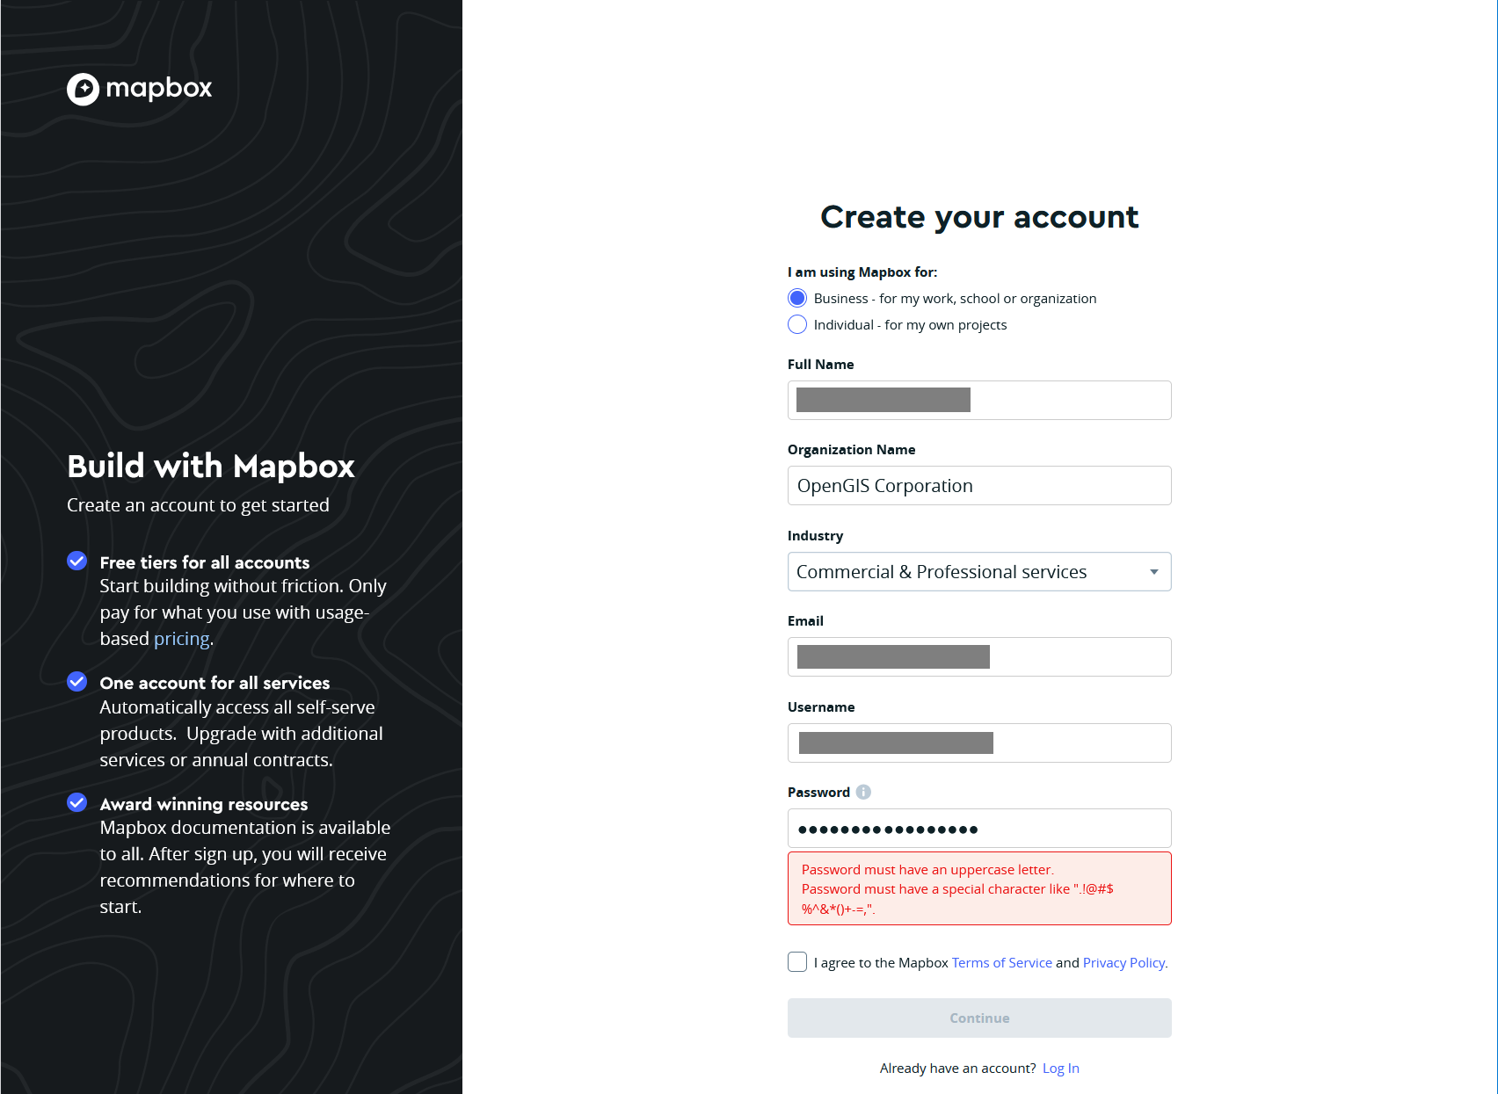Click checkmark icon beside Award winning resources
The height and width of the screenshot is (1094, 1498).
[77, 802]
